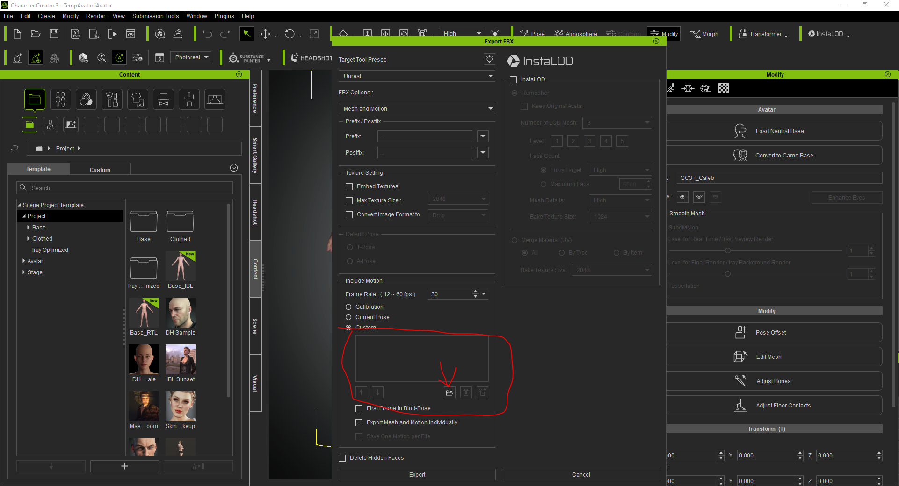Open the Plugins menu

[224, 16]
